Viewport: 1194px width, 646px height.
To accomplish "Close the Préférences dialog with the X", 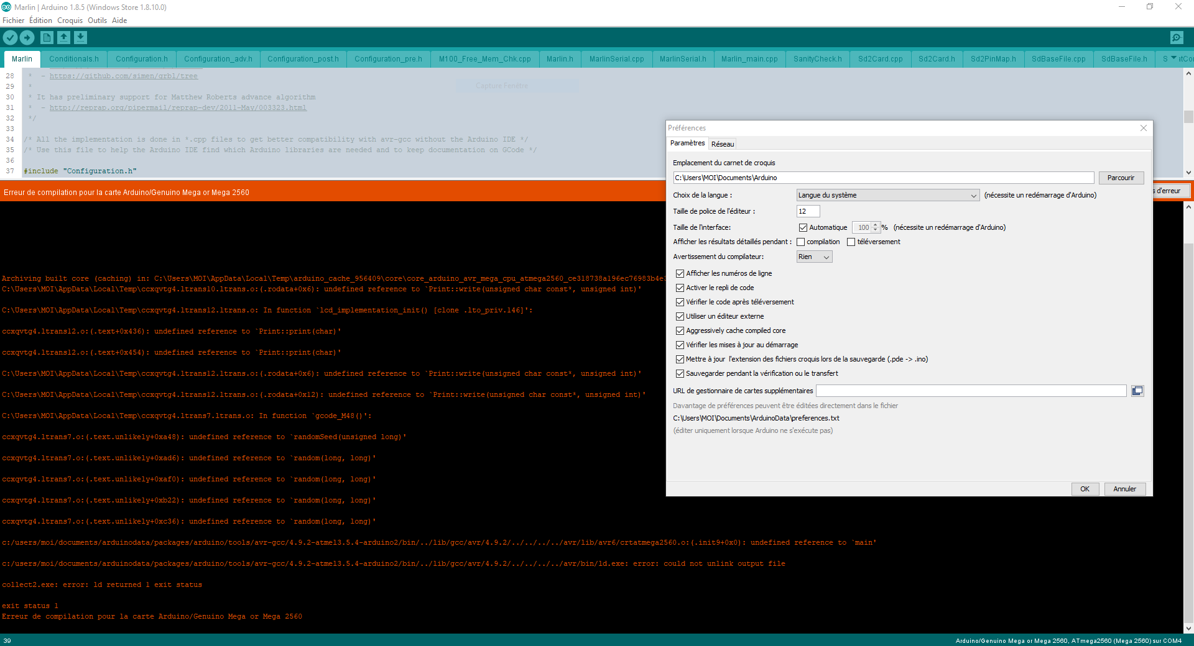I will 1143,128.
